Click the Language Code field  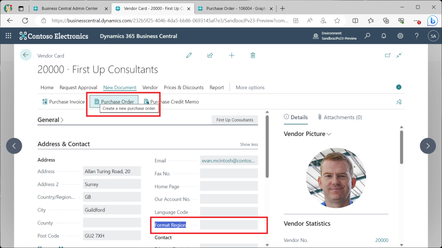click(229, 212)
